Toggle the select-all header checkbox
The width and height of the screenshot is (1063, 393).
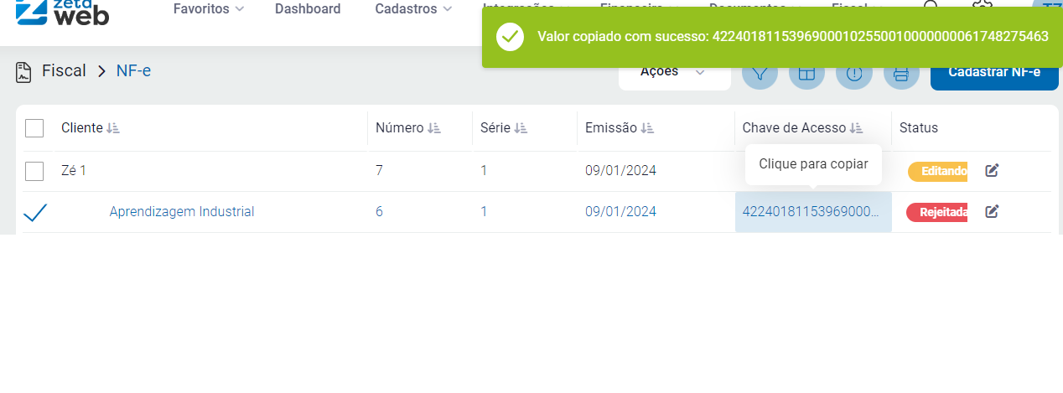tap(34, 128)
